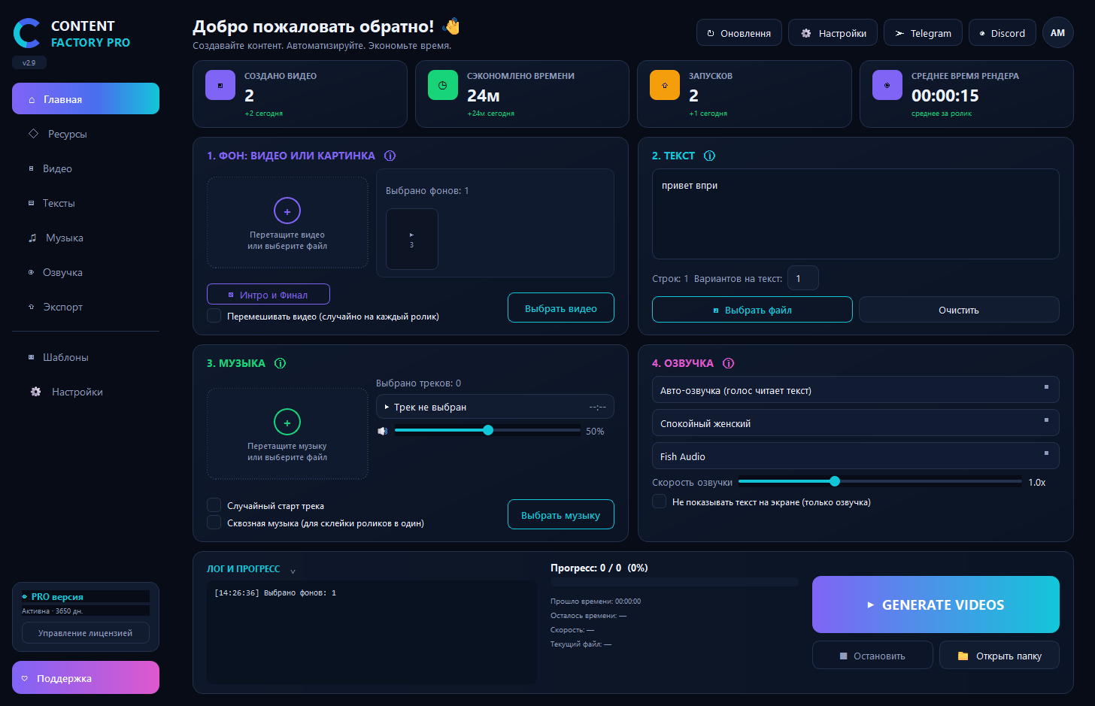Open the Discord link in header

1002,33
